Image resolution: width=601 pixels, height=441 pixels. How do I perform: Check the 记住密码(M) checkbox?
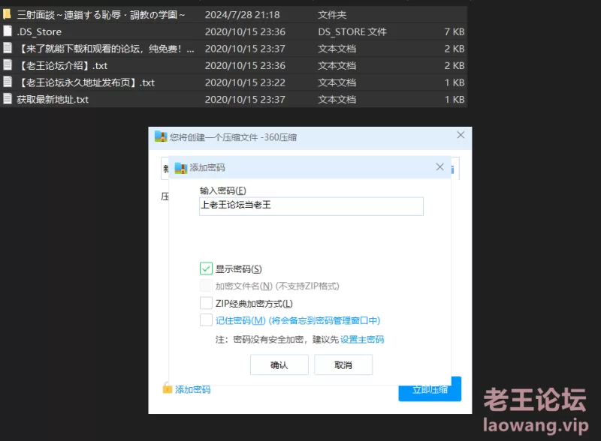click(x=206, y=320)
